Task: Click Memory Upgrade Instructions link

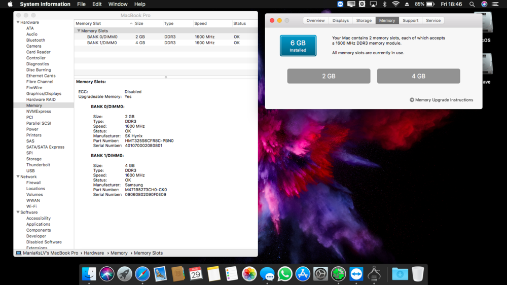Action: pyautogui.click(x=442, y=100)
